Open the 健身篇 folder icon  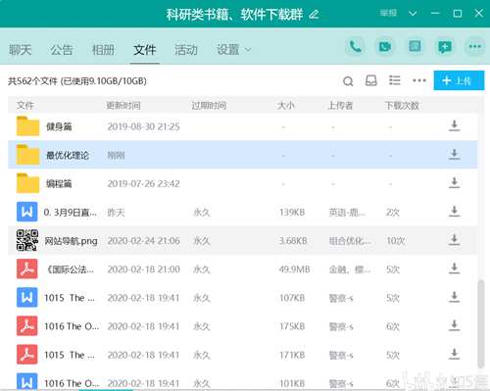(27, 125)
